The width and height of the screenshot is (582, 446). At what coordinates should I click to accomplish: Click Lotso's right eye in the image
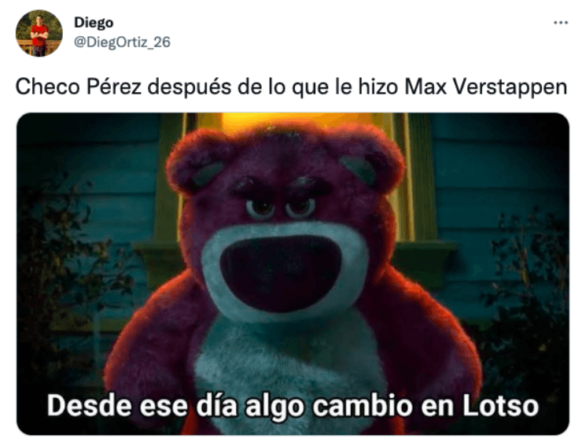click(300, 207)
